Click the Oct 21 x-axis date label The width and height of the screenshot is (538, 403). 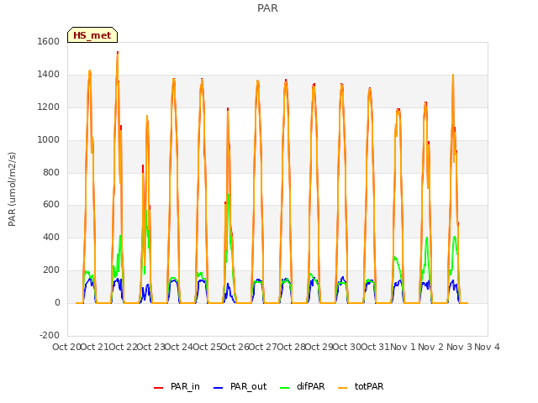click(94, 347)
